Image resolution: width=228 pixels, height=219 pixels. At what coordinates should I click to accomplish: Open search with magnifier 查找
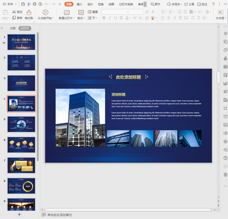pos(155,4)
